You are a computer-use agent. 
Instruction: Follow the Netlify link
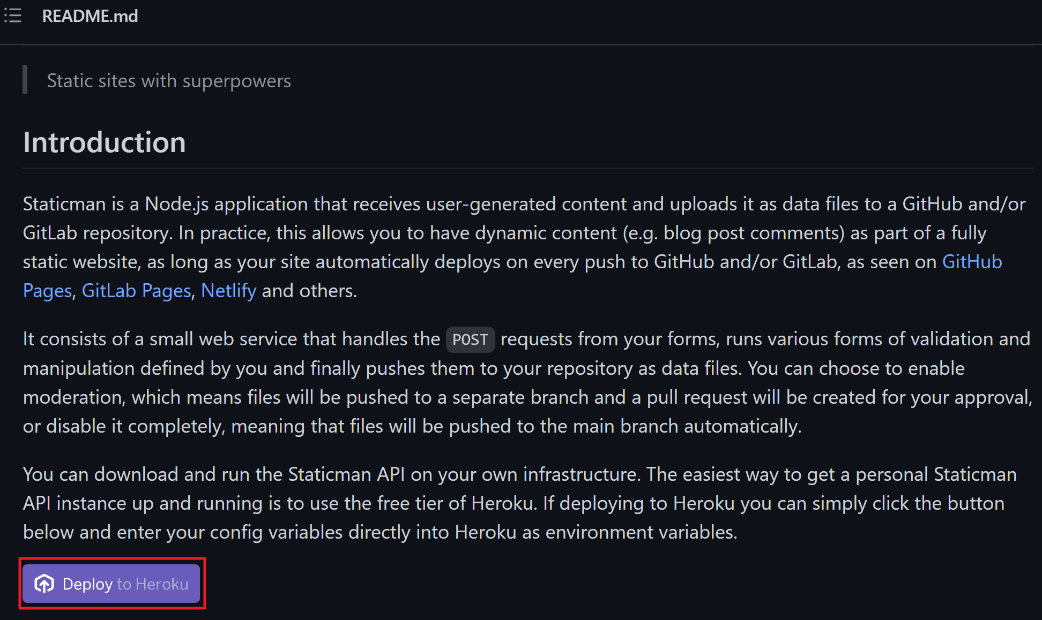tap(229, 291)
